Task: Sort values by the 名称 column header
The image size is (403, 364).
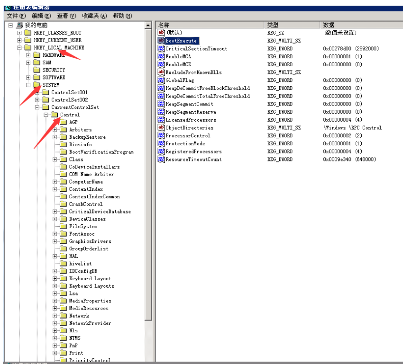Action: [210, 25]
